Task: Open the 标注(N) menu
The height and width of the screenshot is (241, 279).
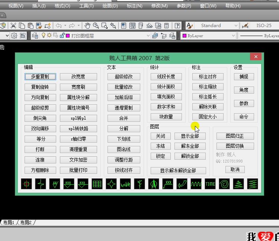Action: (135, 6)
